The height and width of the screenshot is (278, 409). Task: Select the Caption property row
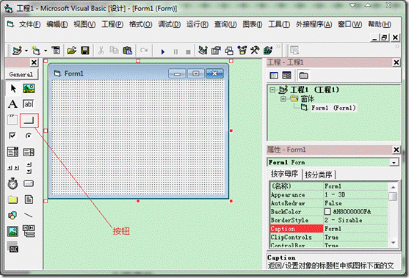pyautogui.click(x=329, y=229)
